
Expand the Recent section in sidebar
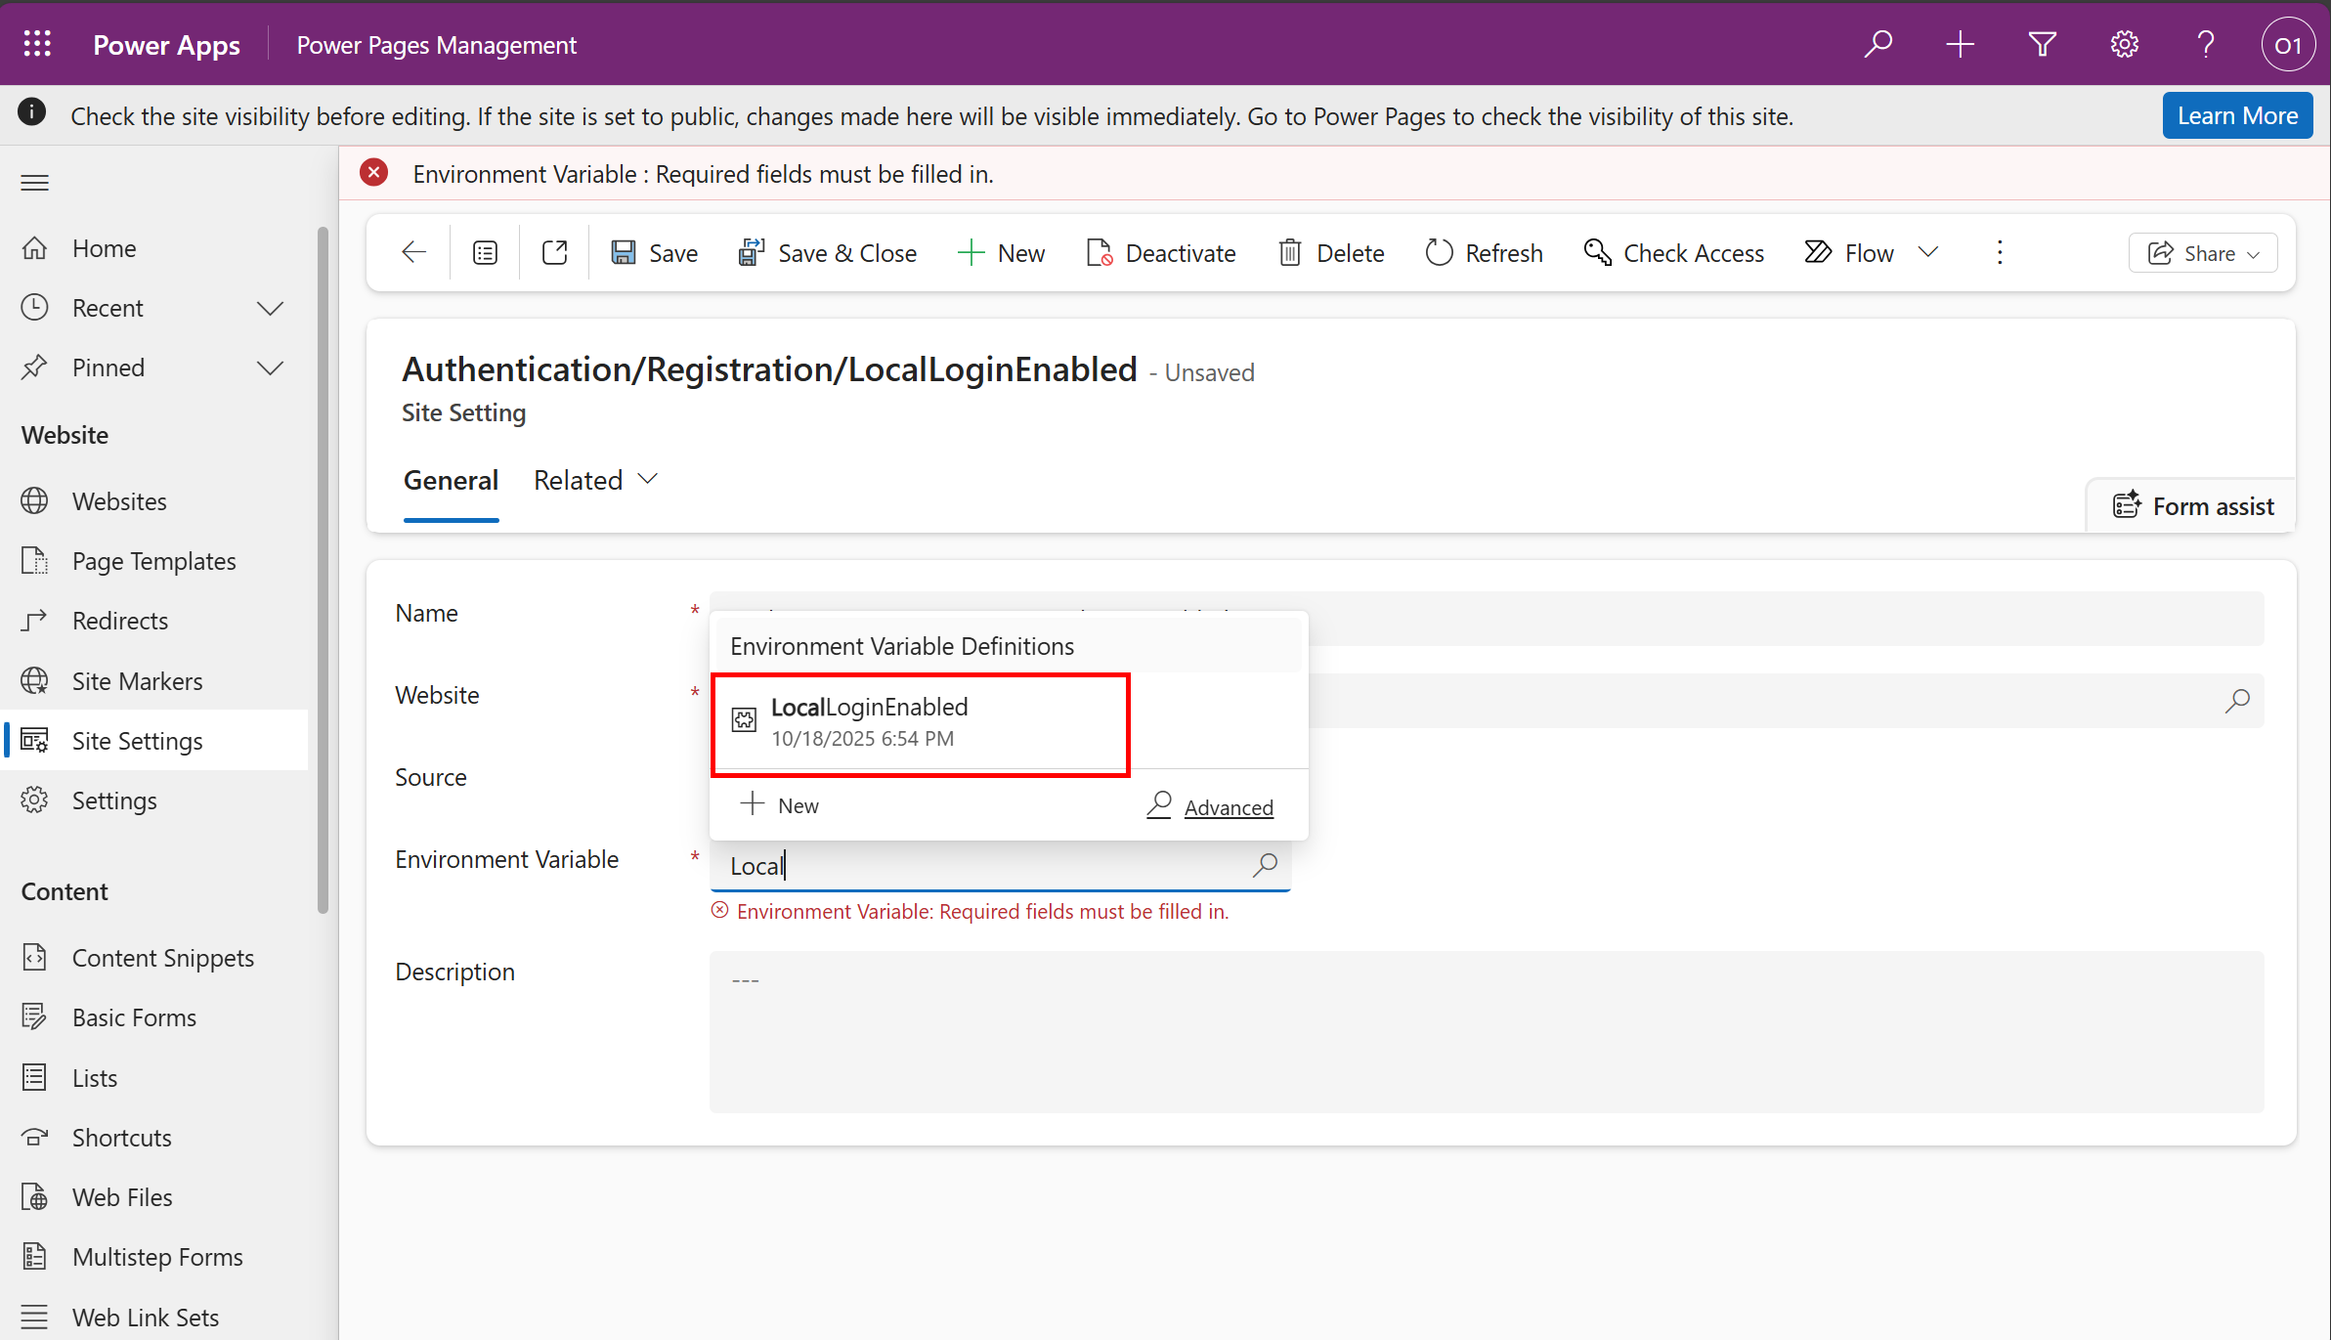coord(271,307)
